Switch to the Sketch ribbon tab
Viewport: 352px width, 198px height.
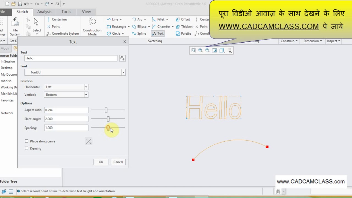click(x=22, y=12)
